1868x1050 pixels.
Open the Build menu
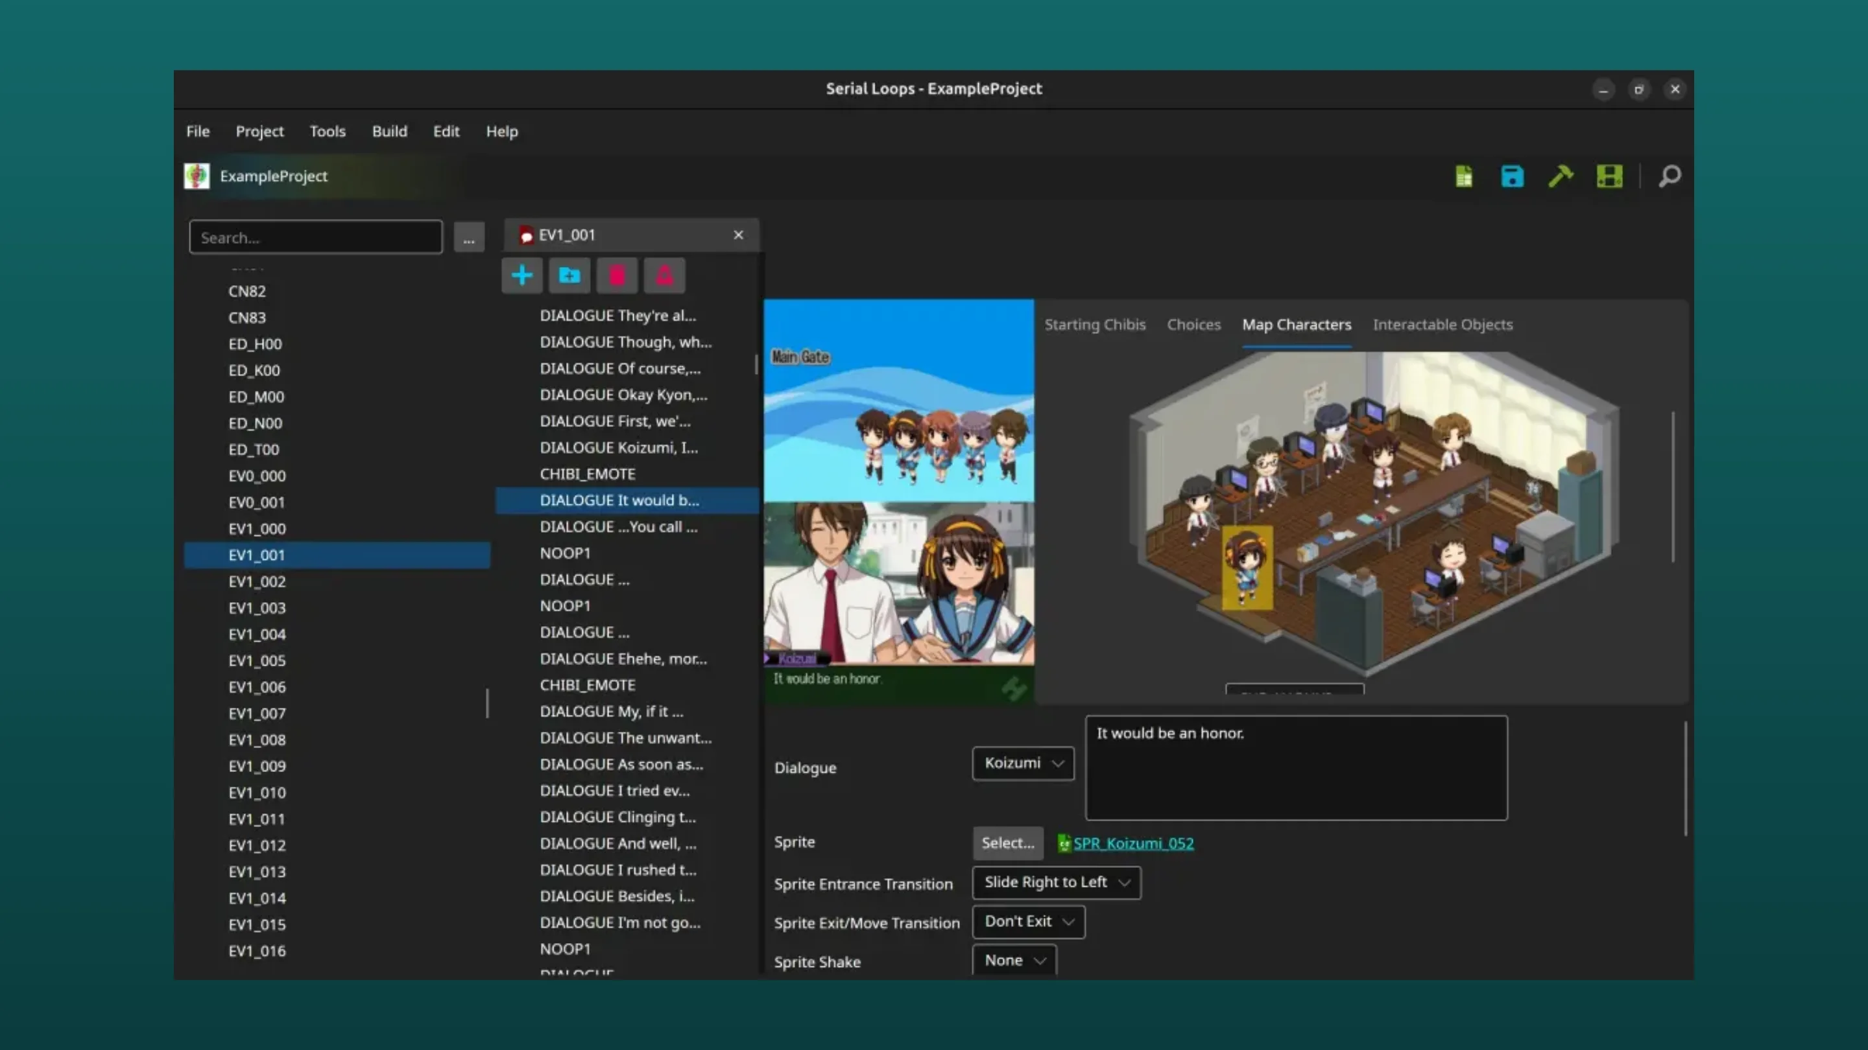389,131
